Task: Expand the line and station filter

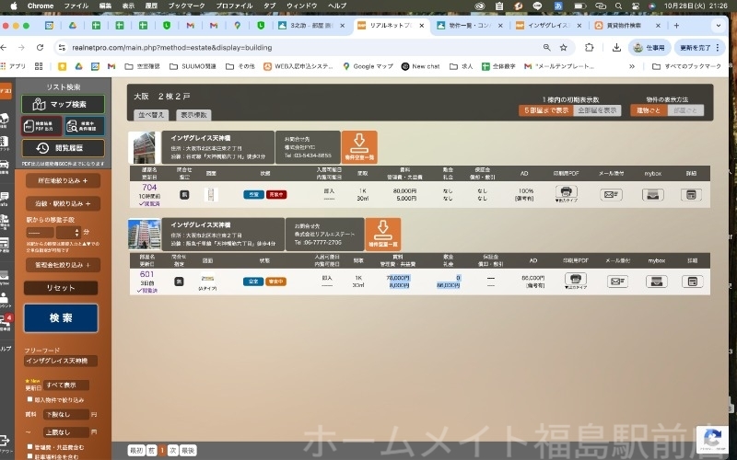Action: pos(63,203)
